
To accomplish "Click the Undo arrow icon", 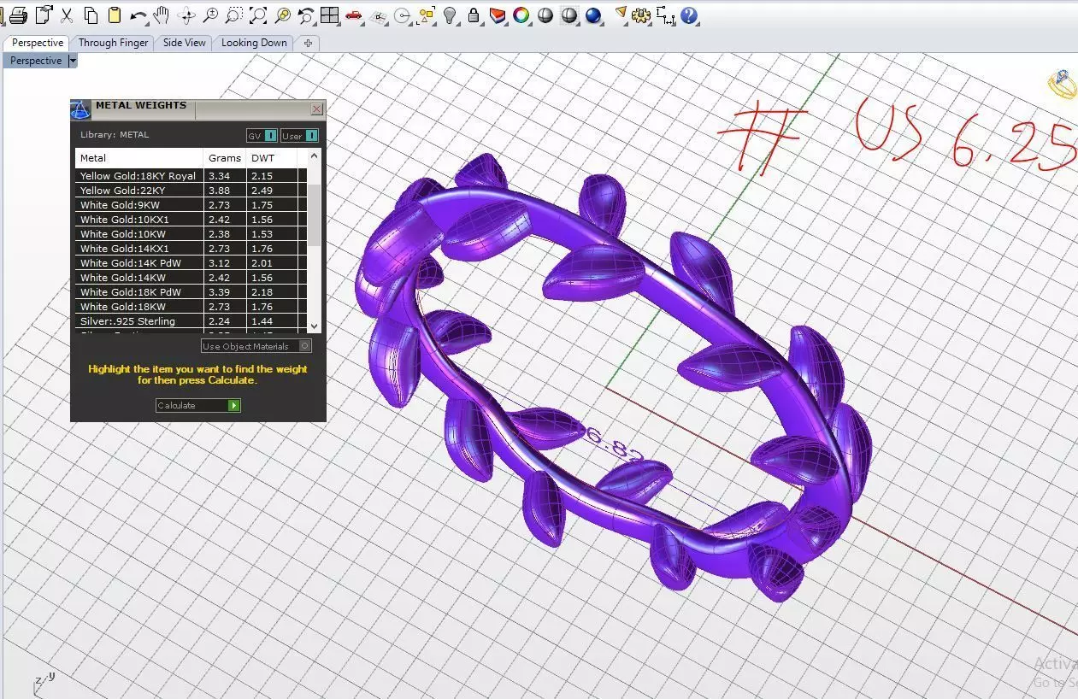I will [x=138, y=15].
